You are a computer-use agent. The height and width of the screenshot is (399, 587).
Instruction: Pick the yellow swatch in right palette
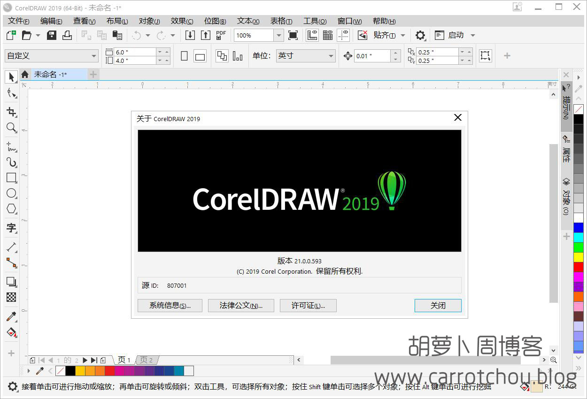579,257
